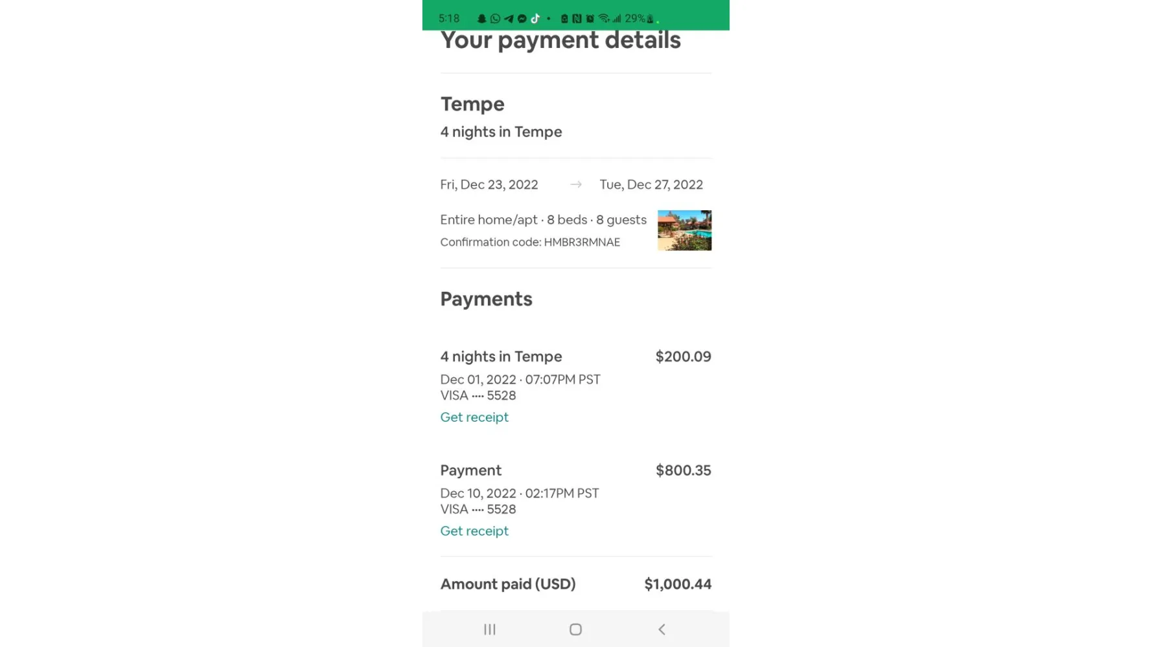This screenshot has width=1152, height=647.
Task: Tap the checkout date Tue, Dec 27, 2022
Action: coord(651,184)
